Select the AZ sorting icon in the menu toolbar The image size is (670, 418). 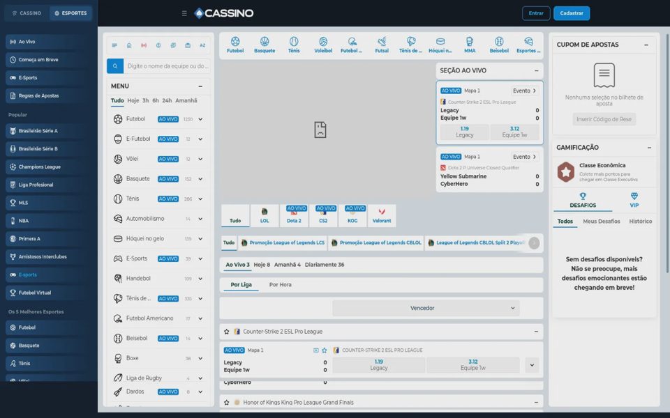tap(202, 45)
